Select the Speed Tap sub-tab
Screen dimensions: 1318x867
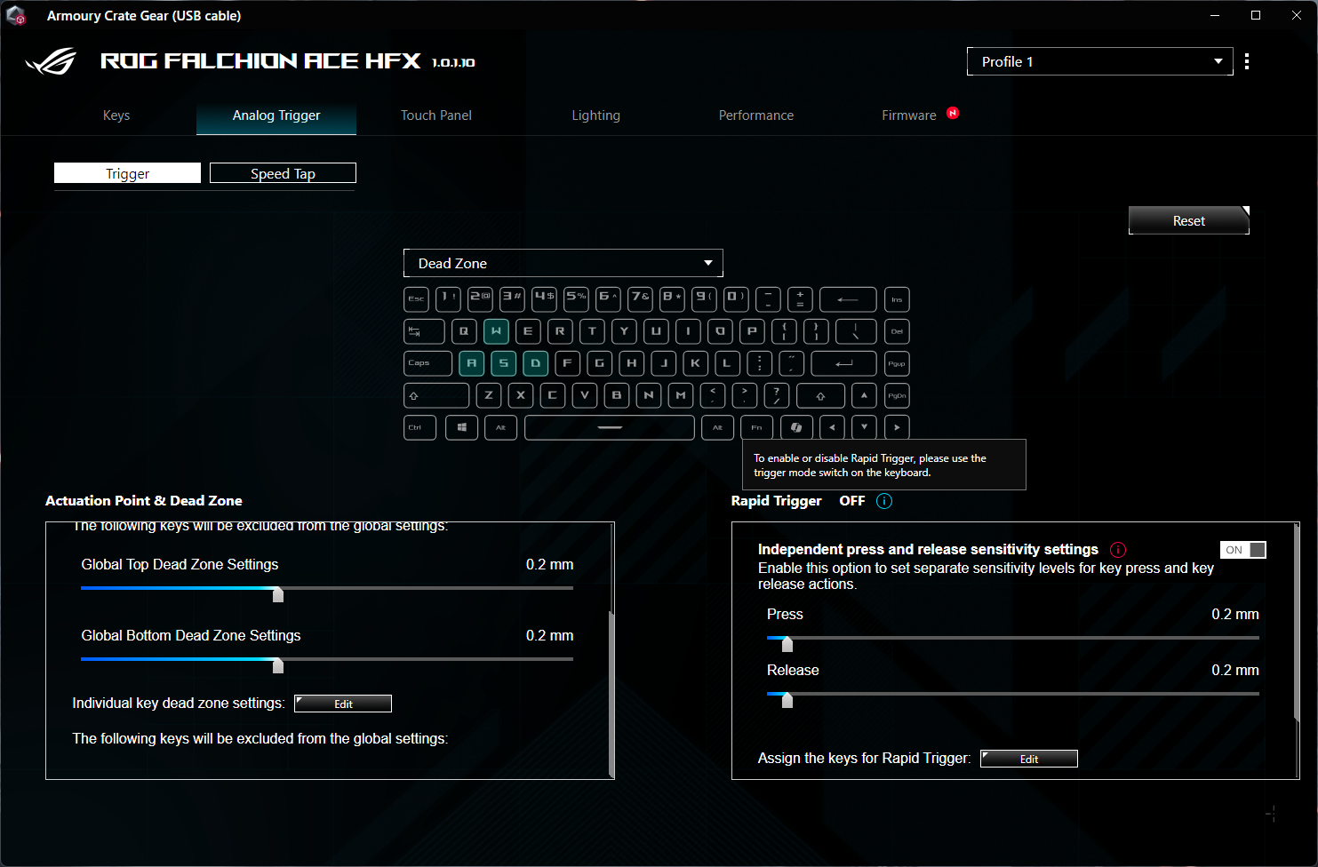tap(283, 173)
